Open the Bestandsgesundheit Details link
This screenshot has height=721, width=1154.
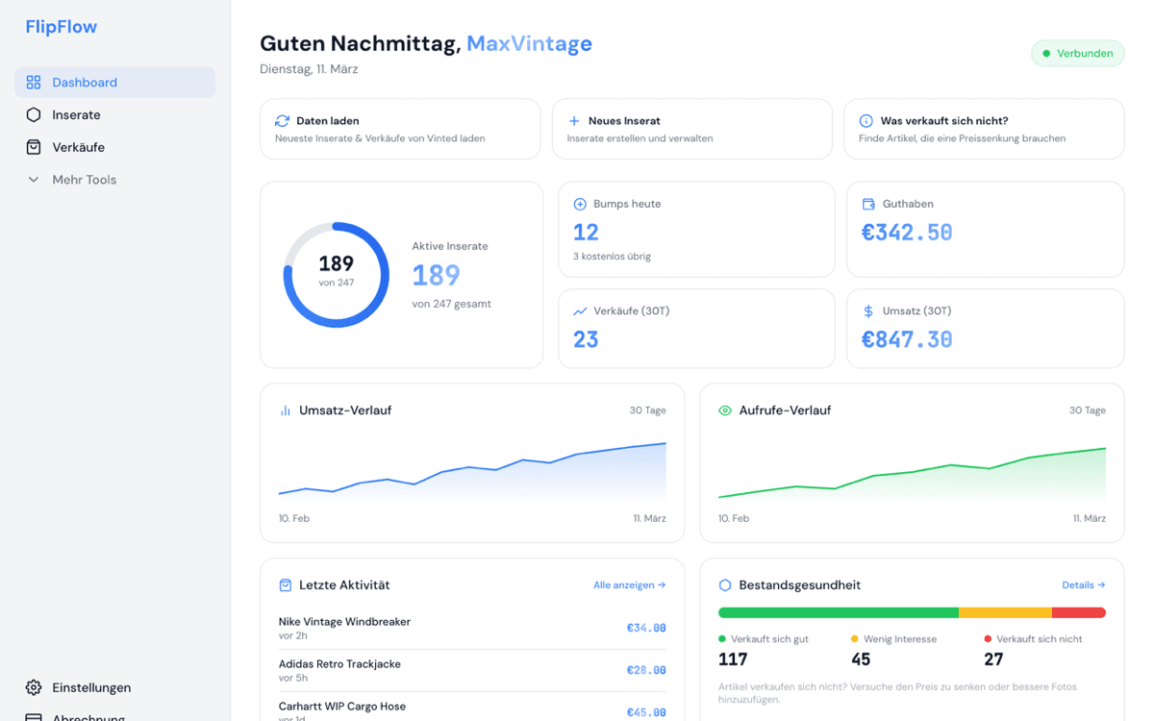coord(1083,585)
